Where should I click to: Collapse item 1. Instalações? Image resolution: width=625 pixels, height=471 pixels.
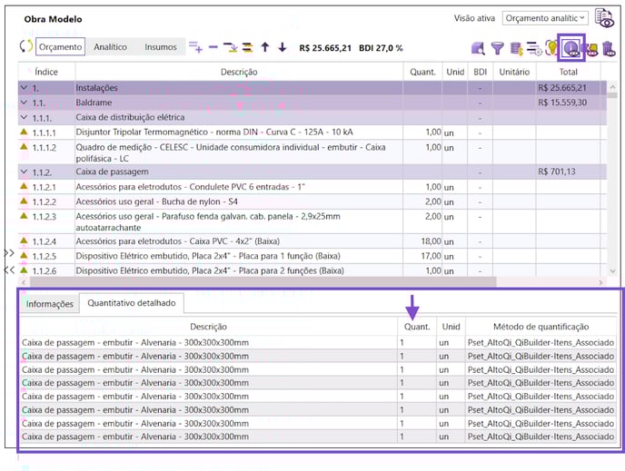[x=24, y=88]
